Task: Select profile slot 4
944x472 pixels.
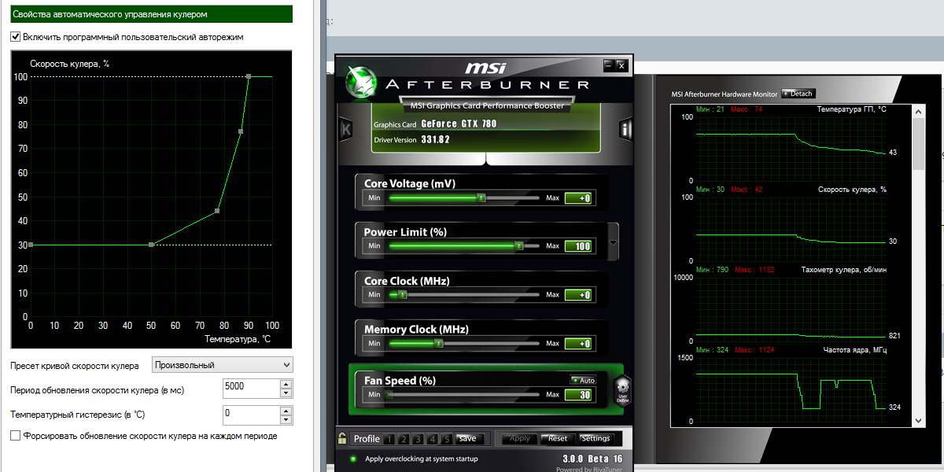Action: coord(432,439)
